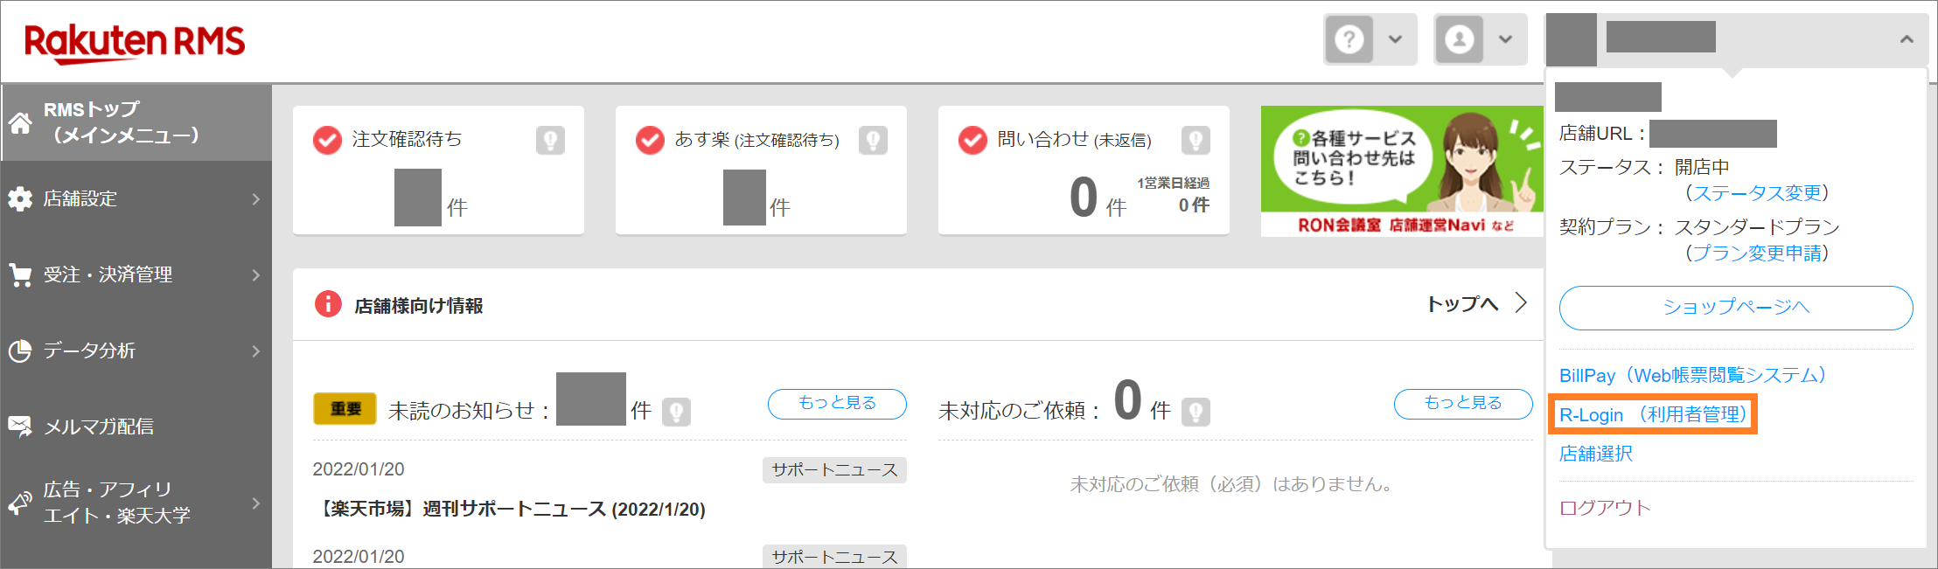
Task: Go to RMSトップ main menu
Action: tap(136, 122)
